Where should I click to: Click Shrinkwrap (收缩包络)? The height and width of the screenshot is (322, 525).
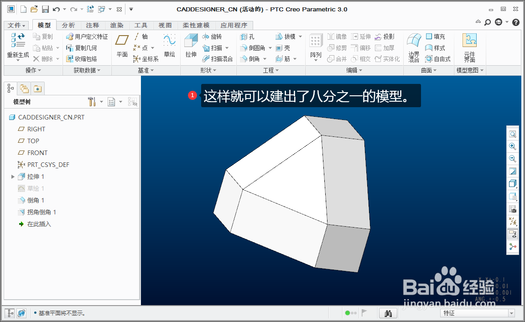[82, 59]
